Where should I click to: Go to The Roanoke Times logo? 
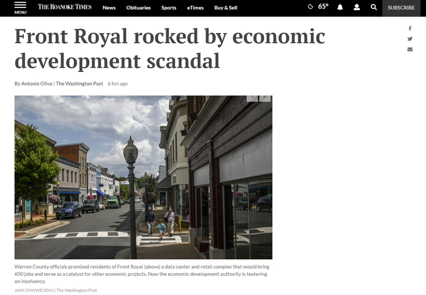tap(64, 7)
